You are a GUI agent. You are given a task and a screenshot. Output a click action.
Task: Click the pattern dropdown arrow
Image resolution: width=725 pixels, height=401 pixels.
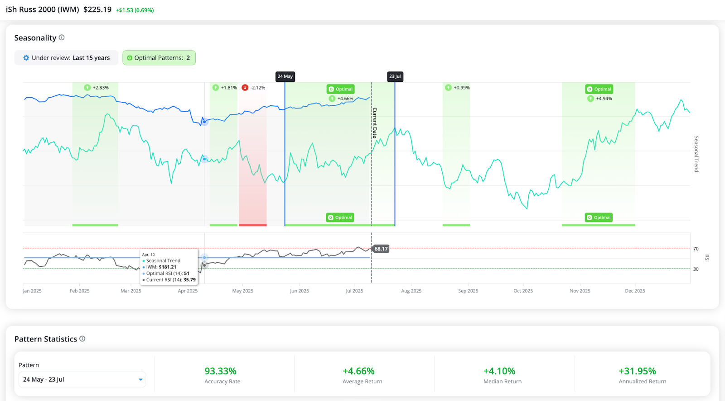click(140, 380)
